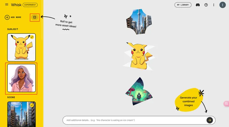The image size is (229, 127).
Task: Click the generate arrow button
Action: click(x=210, y=120)
